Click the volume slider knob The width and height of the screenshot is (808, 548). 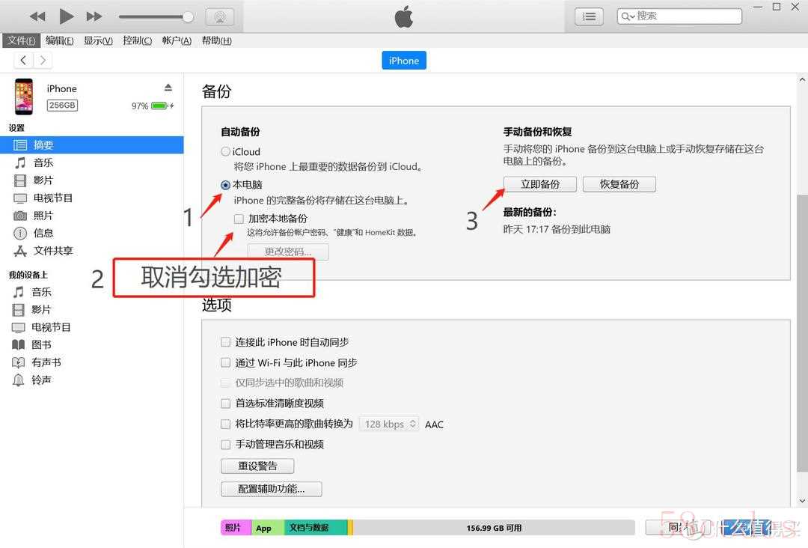pos(188,17)
